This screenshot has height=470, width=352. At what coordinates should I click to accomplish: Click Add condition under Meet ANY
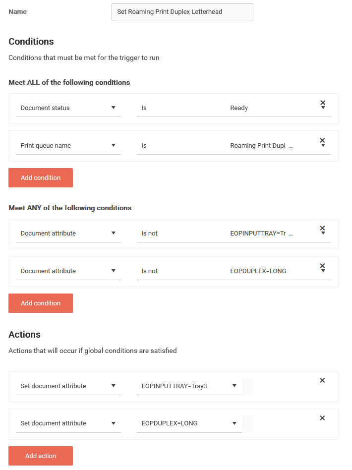[41, 303]
